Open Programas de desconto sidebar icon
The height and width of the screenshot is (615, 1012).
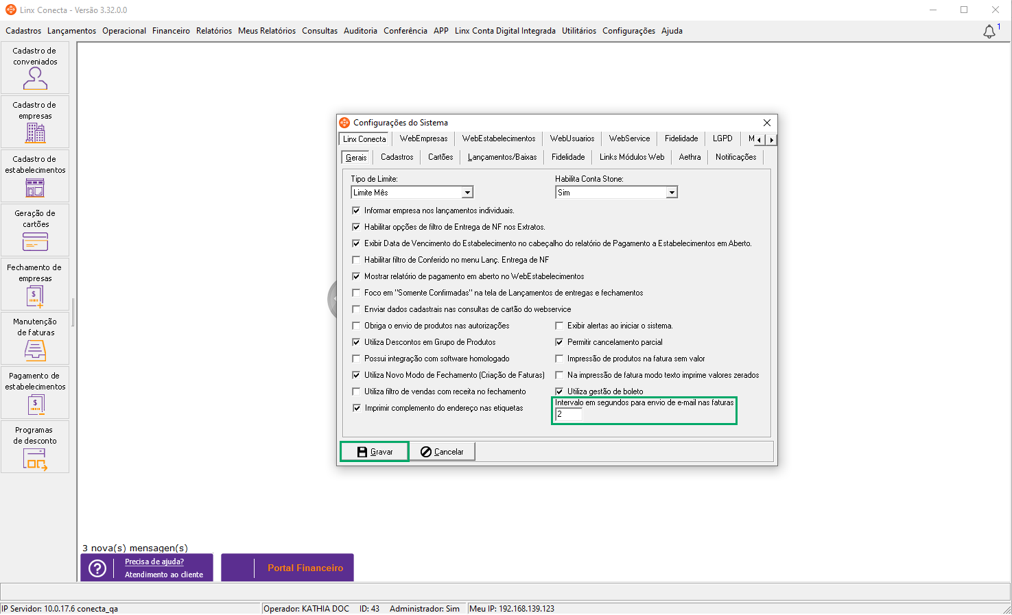point(35,446)
